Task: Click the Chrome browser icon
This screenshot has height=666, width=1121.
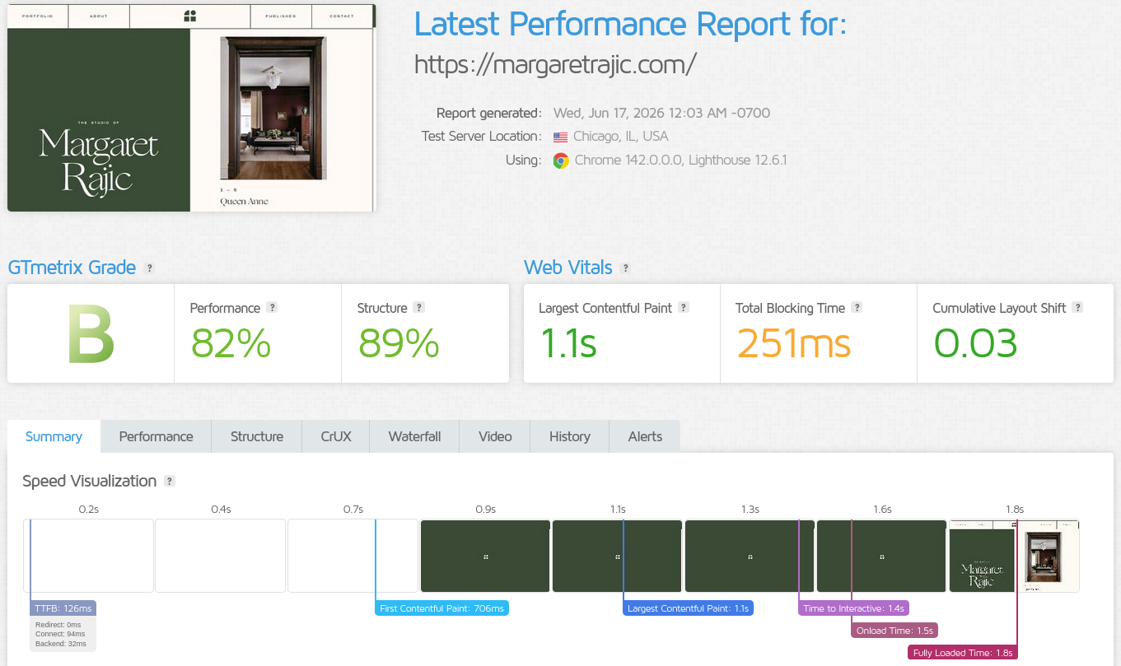Action: click(x=560, y=161)
